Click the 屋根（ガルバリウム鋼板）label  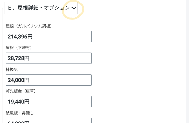pos(28,26)
